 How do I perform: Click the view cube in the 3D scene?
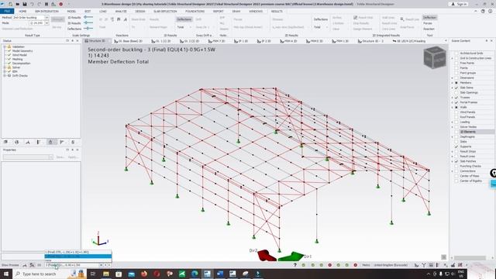pos(435,57)
